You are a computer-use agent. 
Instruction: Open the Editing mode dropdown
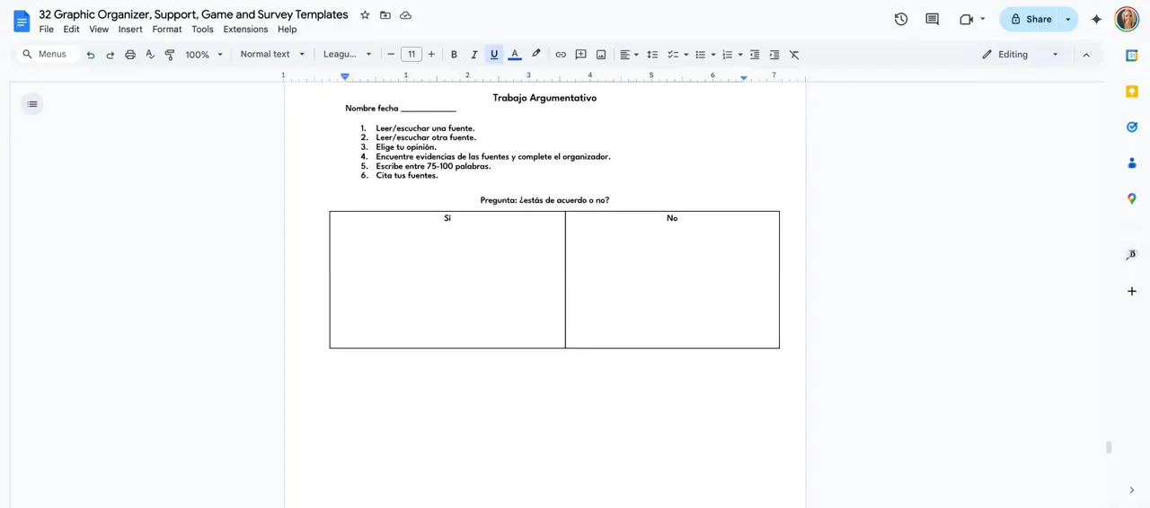click(1021, 55)
